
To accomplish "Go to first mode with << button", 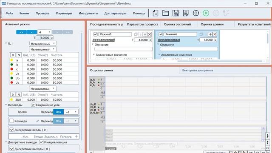I will (21, 32).
